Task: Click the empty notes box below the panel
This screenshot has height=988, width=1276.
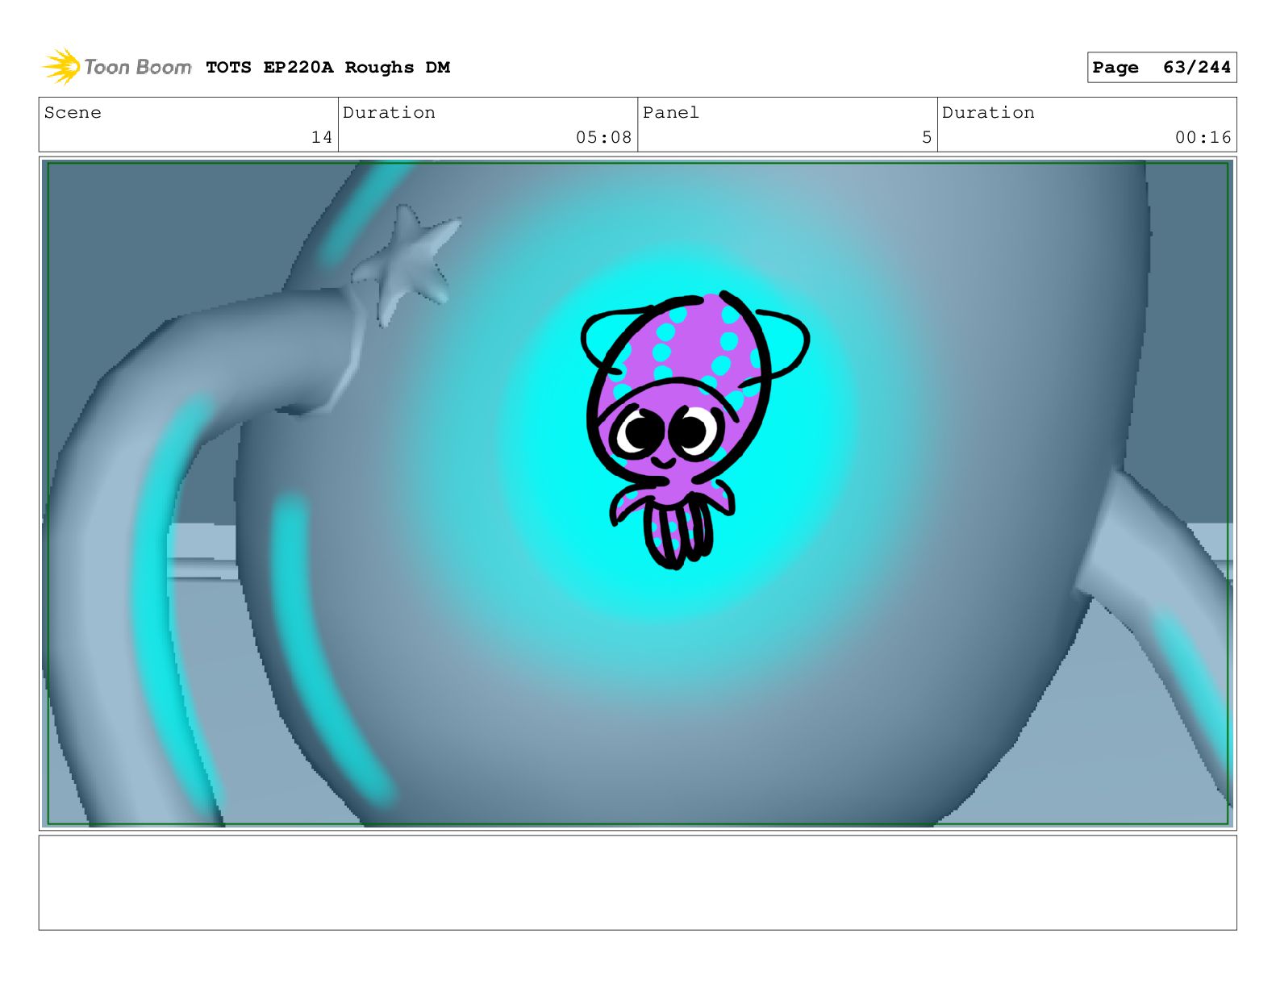Action: tap(637, 882)
